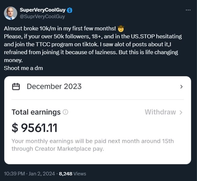The image size is (197, 181).
Task: Click the $ 9561.11 earnings amount
Action: coord(34,128)
